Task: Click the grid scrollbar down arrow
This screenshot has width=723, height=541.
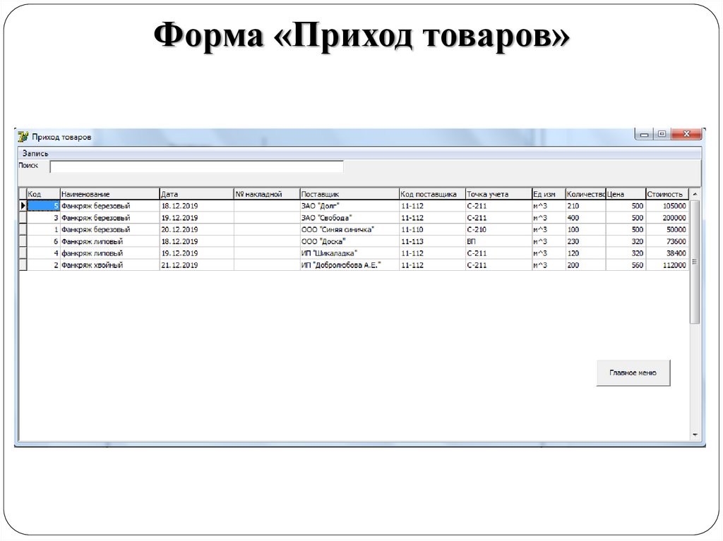Action: 695,434
